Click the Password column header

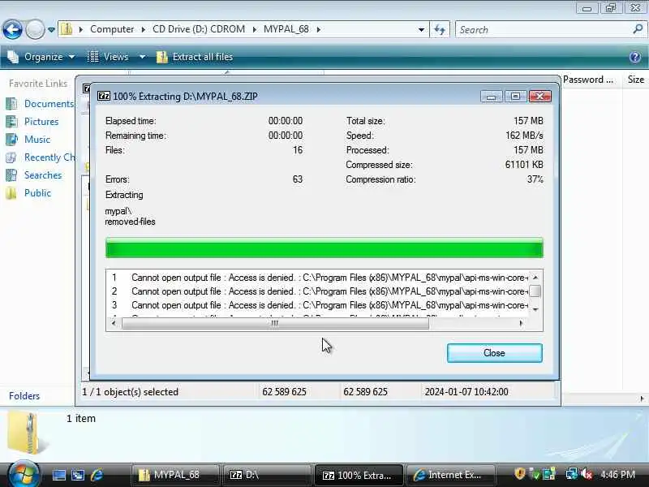coord(587,80)
